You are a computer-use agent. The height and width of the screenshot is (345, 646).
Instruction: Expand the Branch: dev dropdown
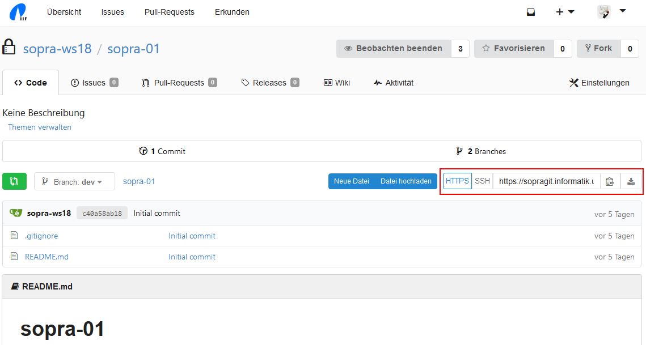[x=74, y=182]
